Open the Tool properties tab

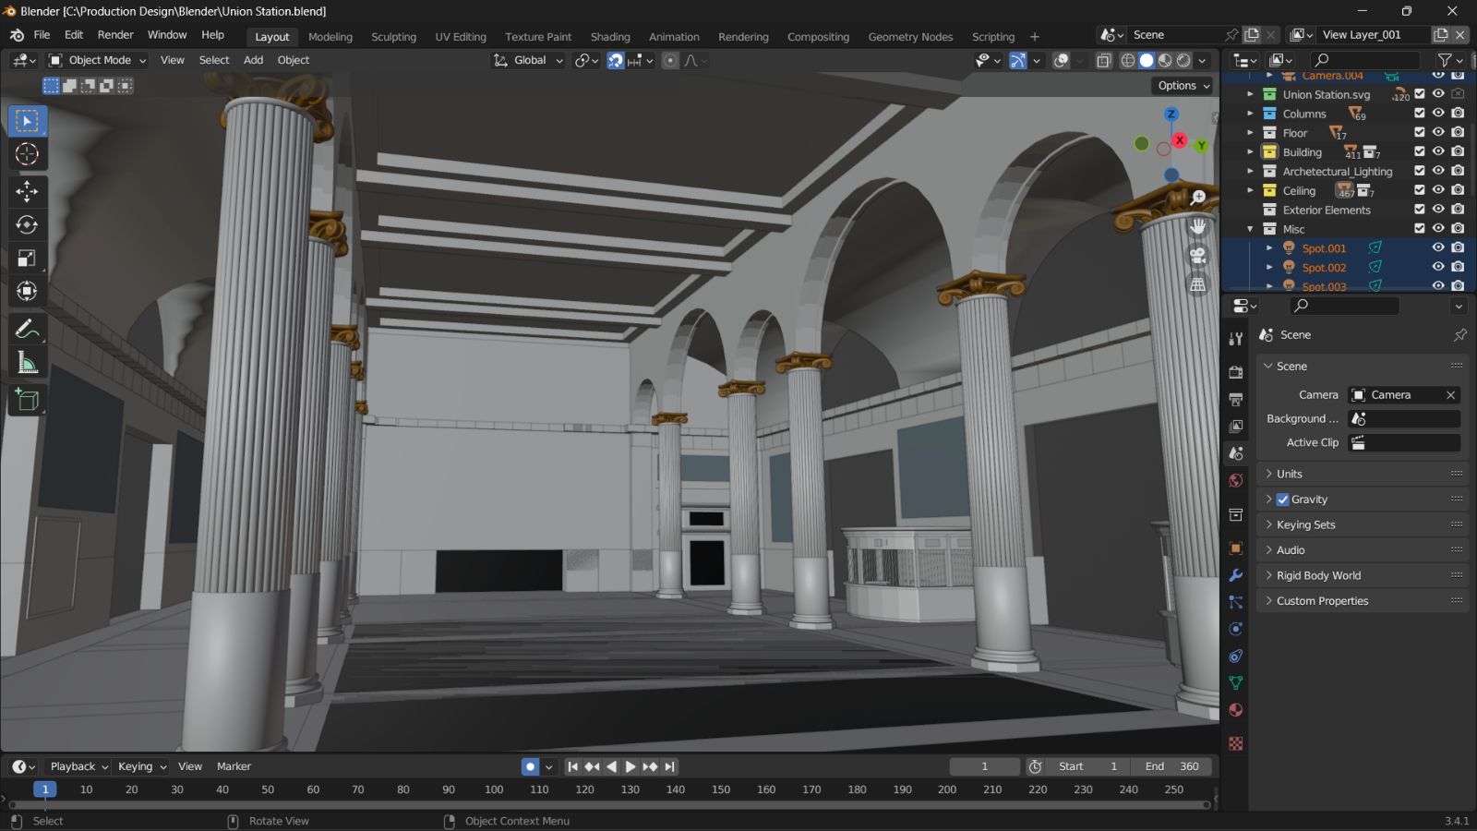(x=1236, y=339)
